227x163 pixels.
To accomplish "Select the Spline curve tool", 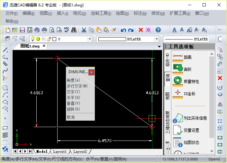I will tap(5, 71).
